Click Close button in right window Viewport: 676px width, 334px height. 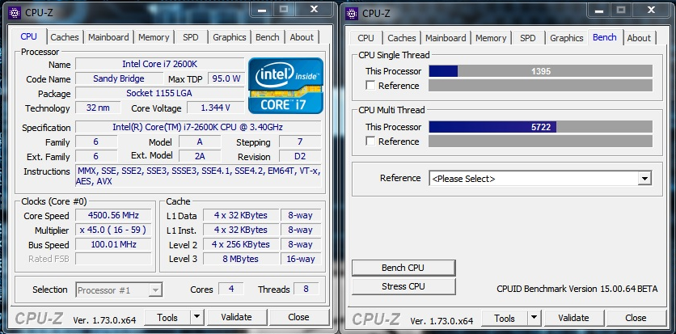(x=636, y=319)
